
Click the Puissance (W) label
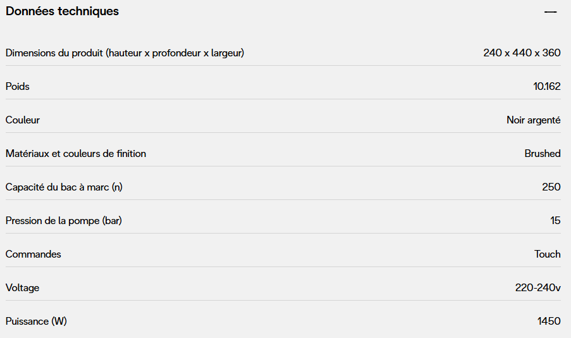pyautogui.click(x=36, y=322)
